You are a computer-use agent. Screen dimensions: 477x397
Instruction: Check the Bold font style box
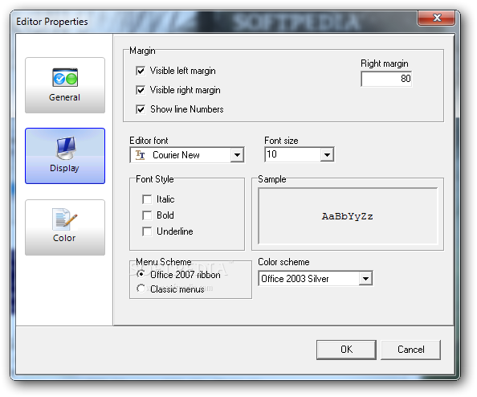point(147,215)
